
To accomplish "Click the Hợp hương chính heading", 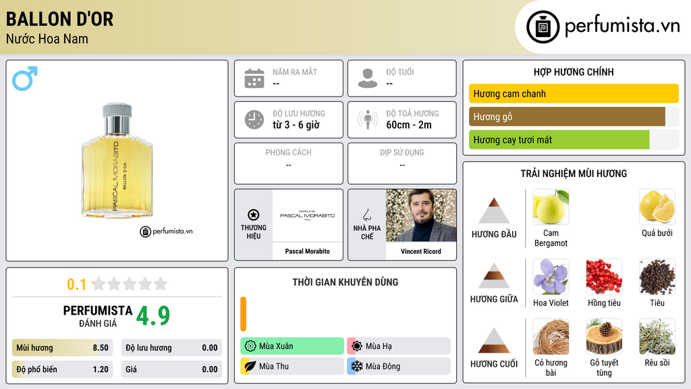I will pos(574,72).
